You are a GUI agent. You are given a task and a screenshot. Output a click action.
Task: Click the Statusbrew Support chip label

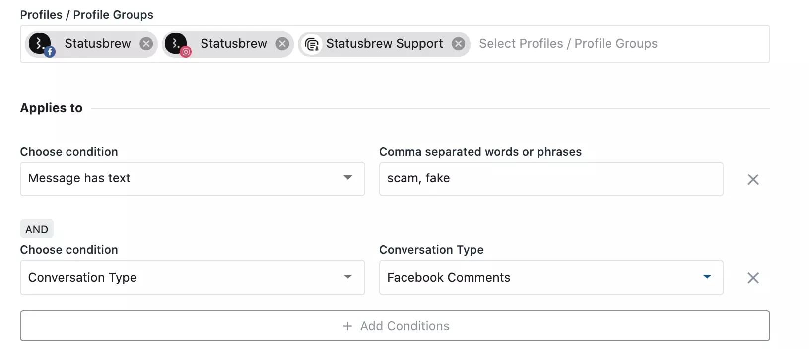tap(384, 44)
